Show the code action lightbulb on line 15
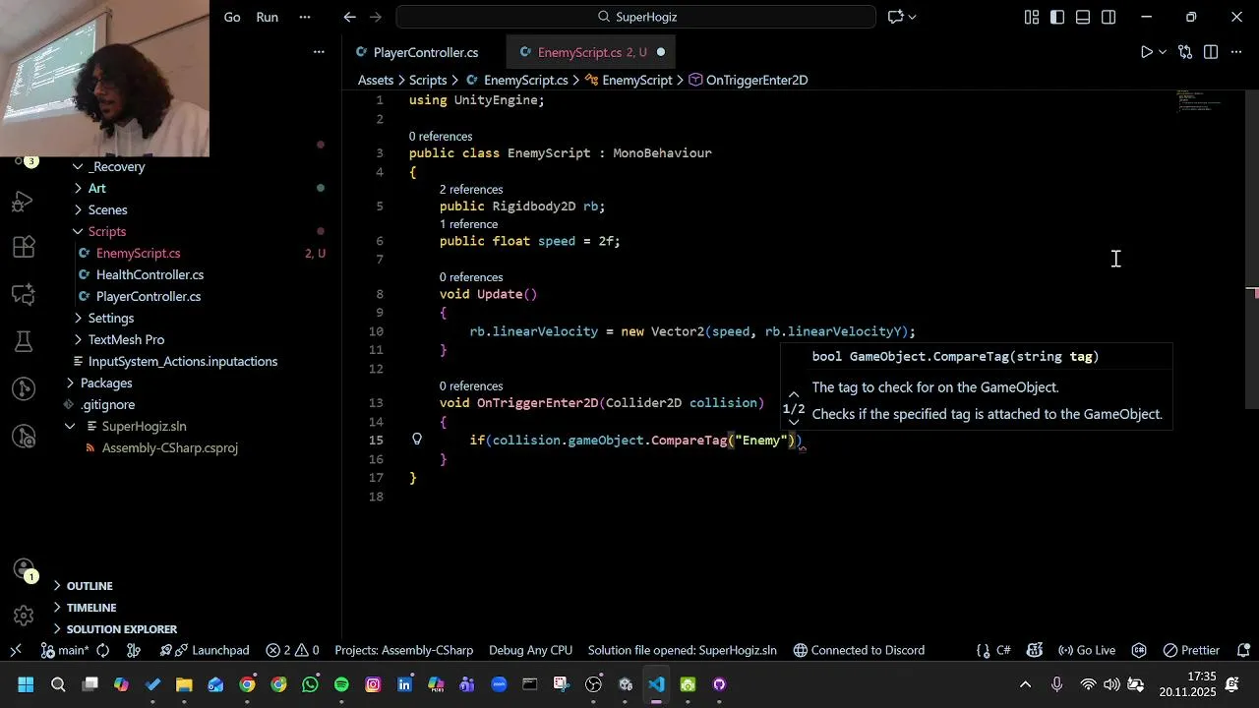The width and height of the screenshot is (1259, 708). 417,440
